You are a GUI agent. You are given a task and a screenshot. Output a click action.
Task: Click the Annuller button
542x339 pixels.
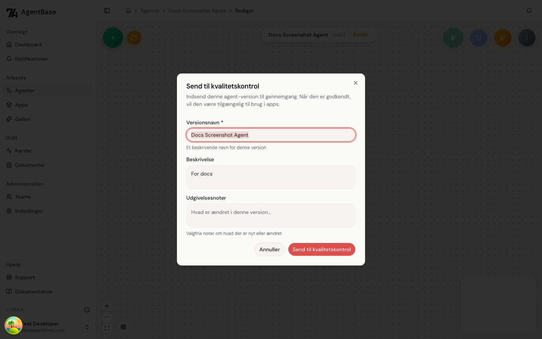[269, 249]
